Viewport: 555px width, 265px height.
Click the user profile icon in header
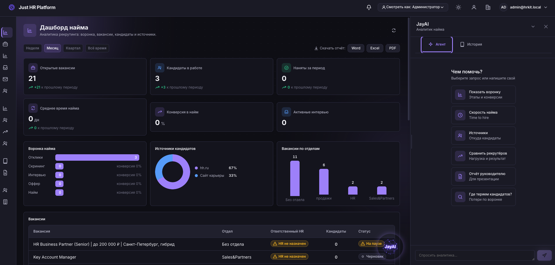point(474,7)
